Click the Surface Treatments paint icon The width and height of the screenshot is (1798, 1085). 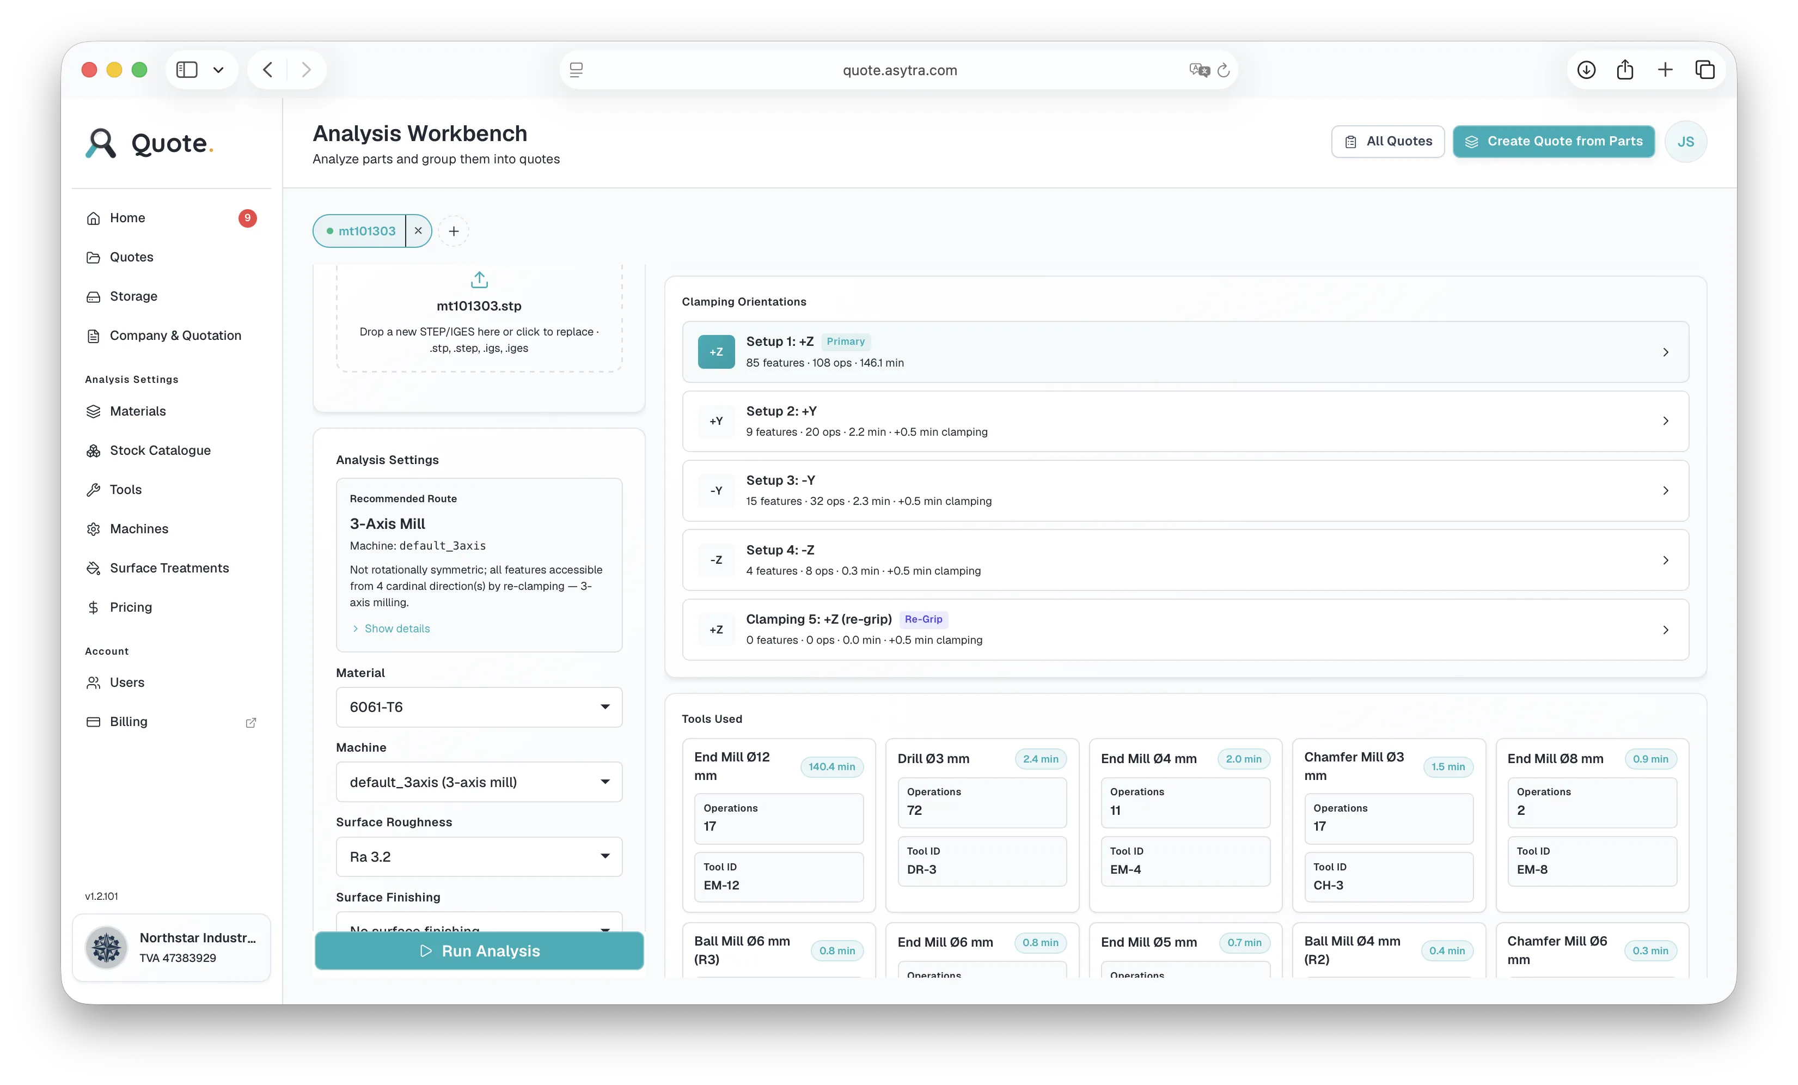point(94,568)
